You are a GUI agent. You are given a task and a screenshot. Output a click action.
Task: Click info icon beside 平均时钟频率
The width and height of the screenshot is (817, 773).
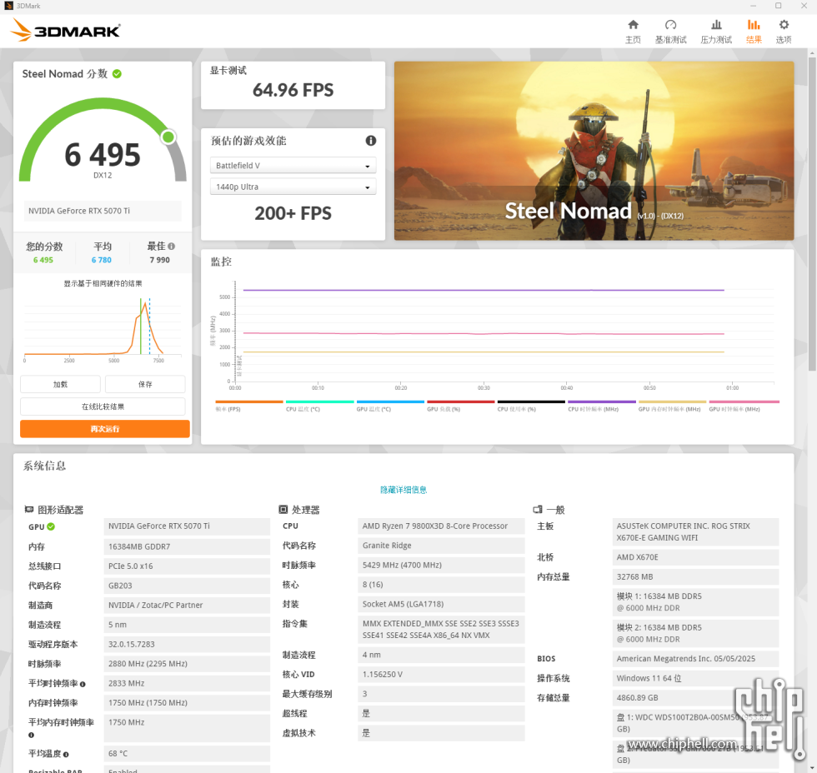[x=83, y=684]
